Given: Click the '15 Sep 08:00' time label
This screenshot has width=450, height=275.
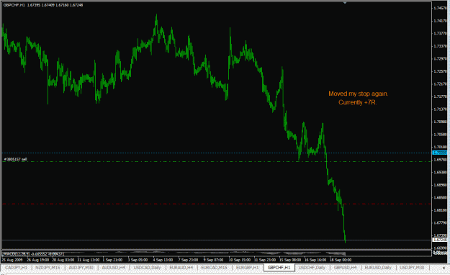Looking at the screenshot, I should pyautogui.click(x=290, y=260).
